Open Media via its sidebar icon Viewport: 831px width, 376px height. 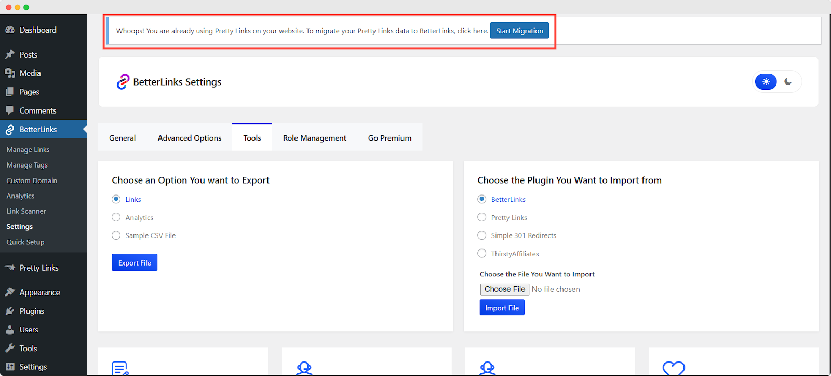coord(10,73)
